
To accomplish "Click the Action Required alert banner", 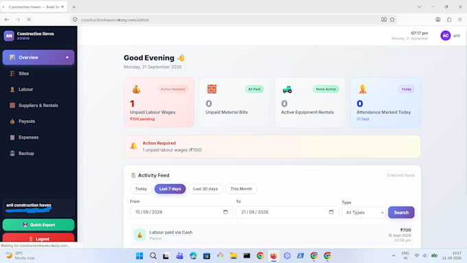I will point(272,146).
